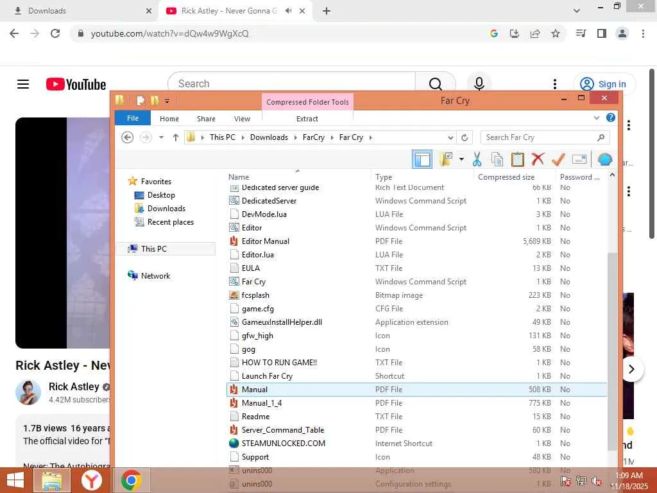Viewport: 657px width, 493px height.
Task: Open Yandex browser from taskbar
Action: click(x=91, y=480)
